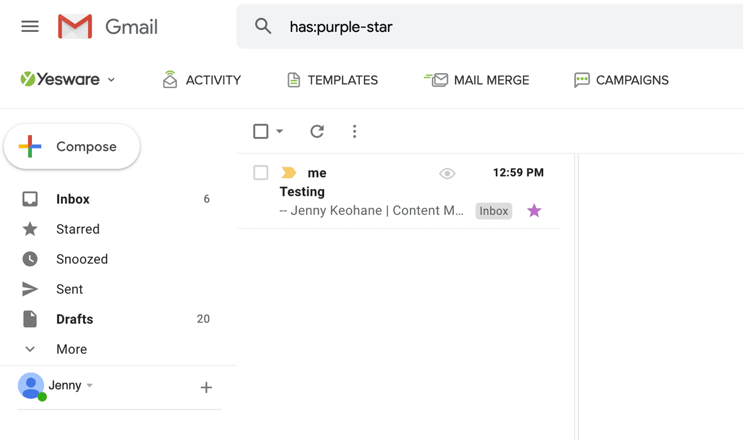Screen dimensions: 743x440
Task: Expand More in the sidebar
Action: [71, 349]
